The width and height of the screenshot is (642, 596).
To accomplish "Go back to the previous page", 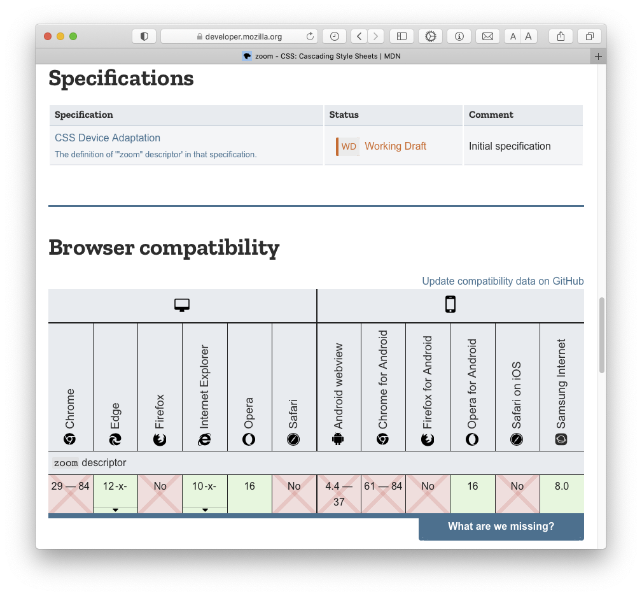I will point(359,36).
